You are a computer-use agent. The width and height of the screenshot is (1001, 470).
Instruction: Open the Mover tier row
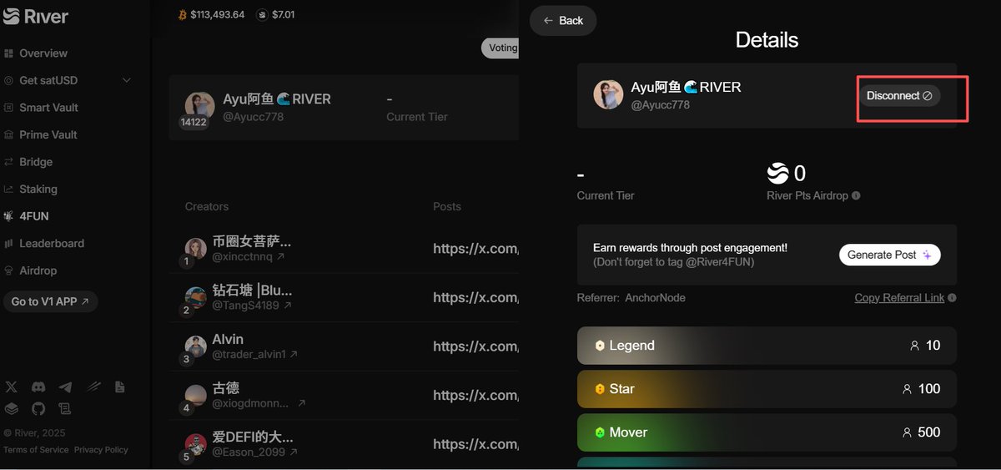(x=767, y=432)
